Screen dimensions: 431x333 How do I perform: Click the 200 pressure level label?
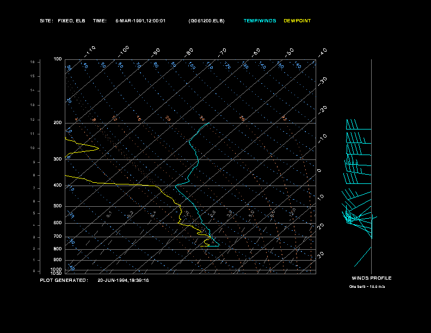pyautogui.click(x=58, y=123)
